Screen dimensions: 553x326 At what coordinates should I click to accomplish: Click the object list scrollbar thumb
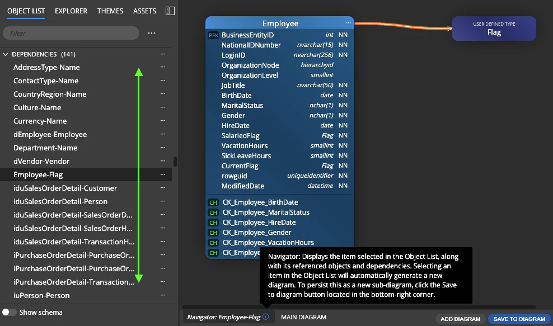(x=175, y=162)
